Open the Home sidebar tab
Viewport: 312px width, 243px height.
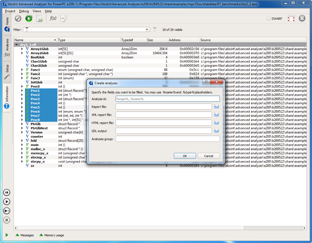click(x=7, y=24)
